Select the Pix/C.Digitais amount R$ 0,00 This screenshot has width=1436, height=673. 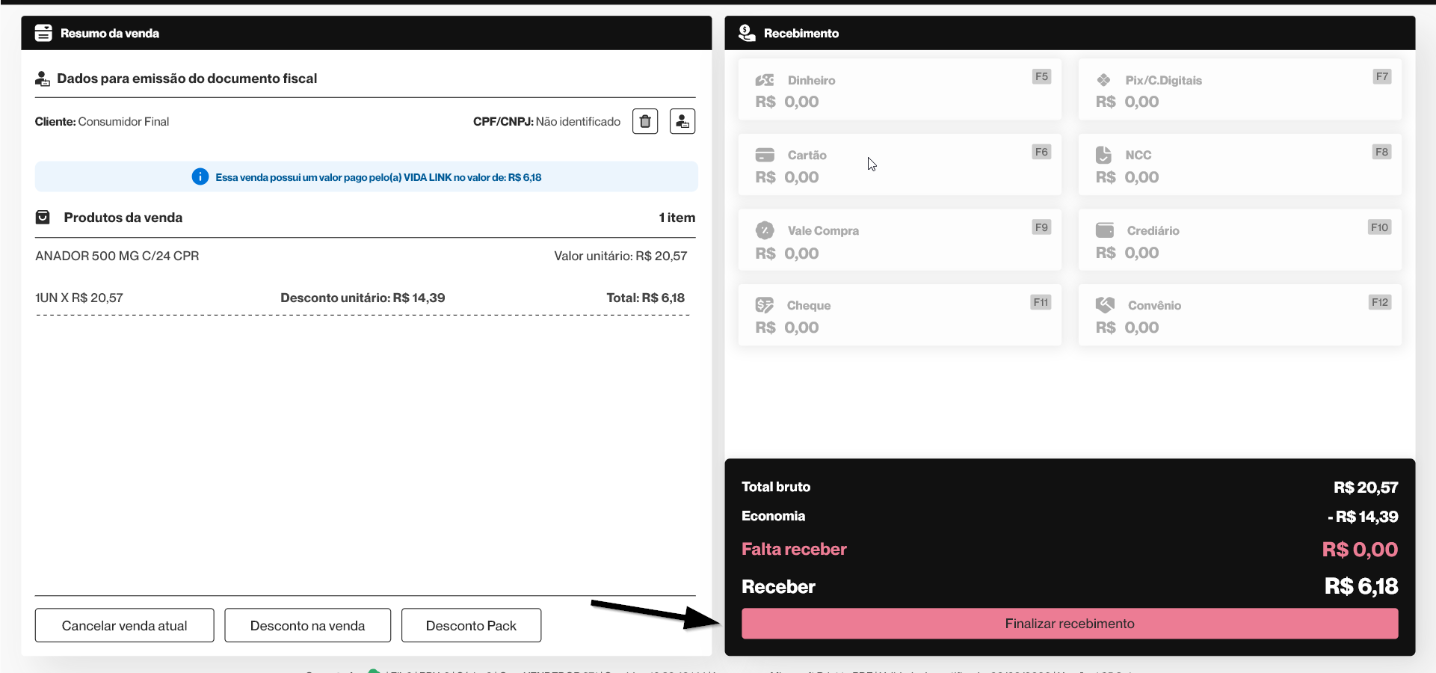(1127, 102)
